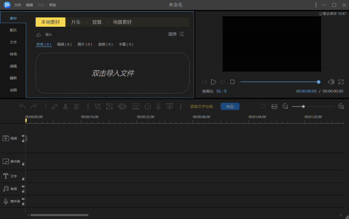The image size is (349, 219).
Task: Select the crop tool icon
Action: click(x=98, y=106)
